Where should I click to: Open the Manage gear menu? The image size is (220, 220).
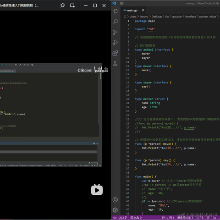coord(115,210)
